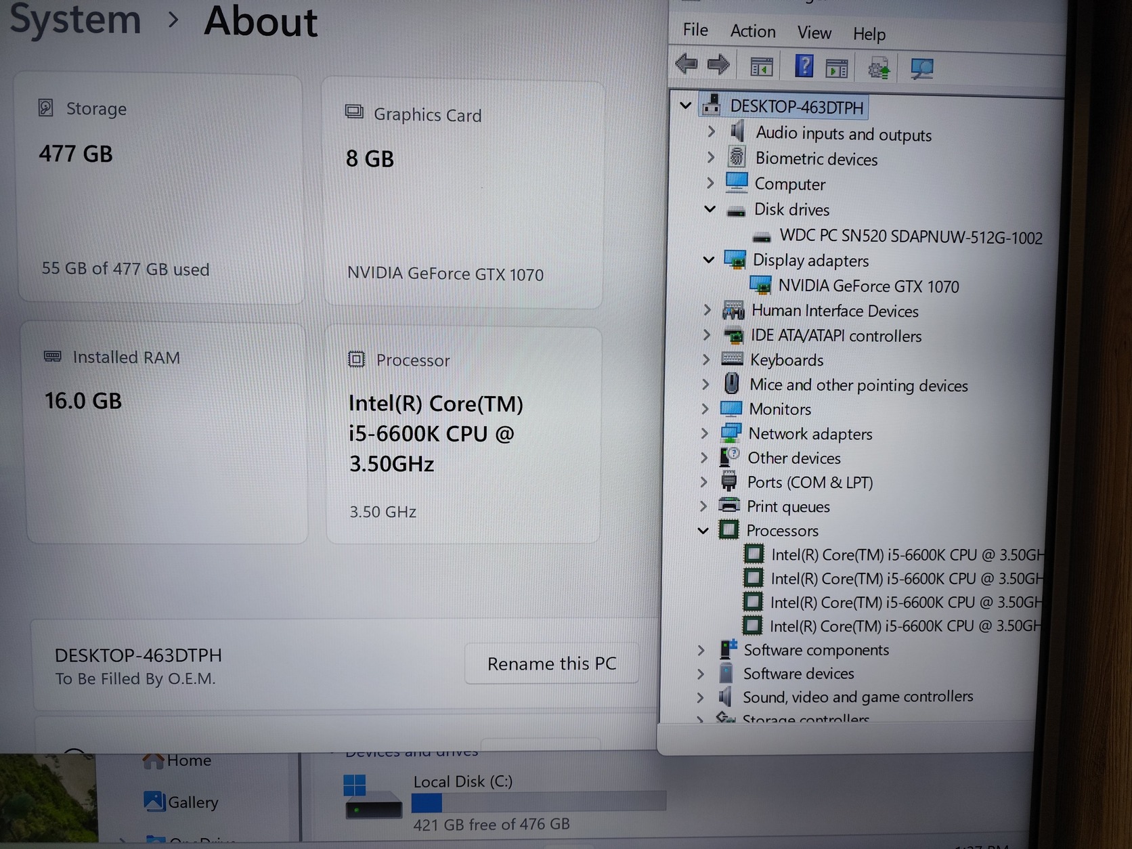Click the Rename this PC button

pos(552,663)
